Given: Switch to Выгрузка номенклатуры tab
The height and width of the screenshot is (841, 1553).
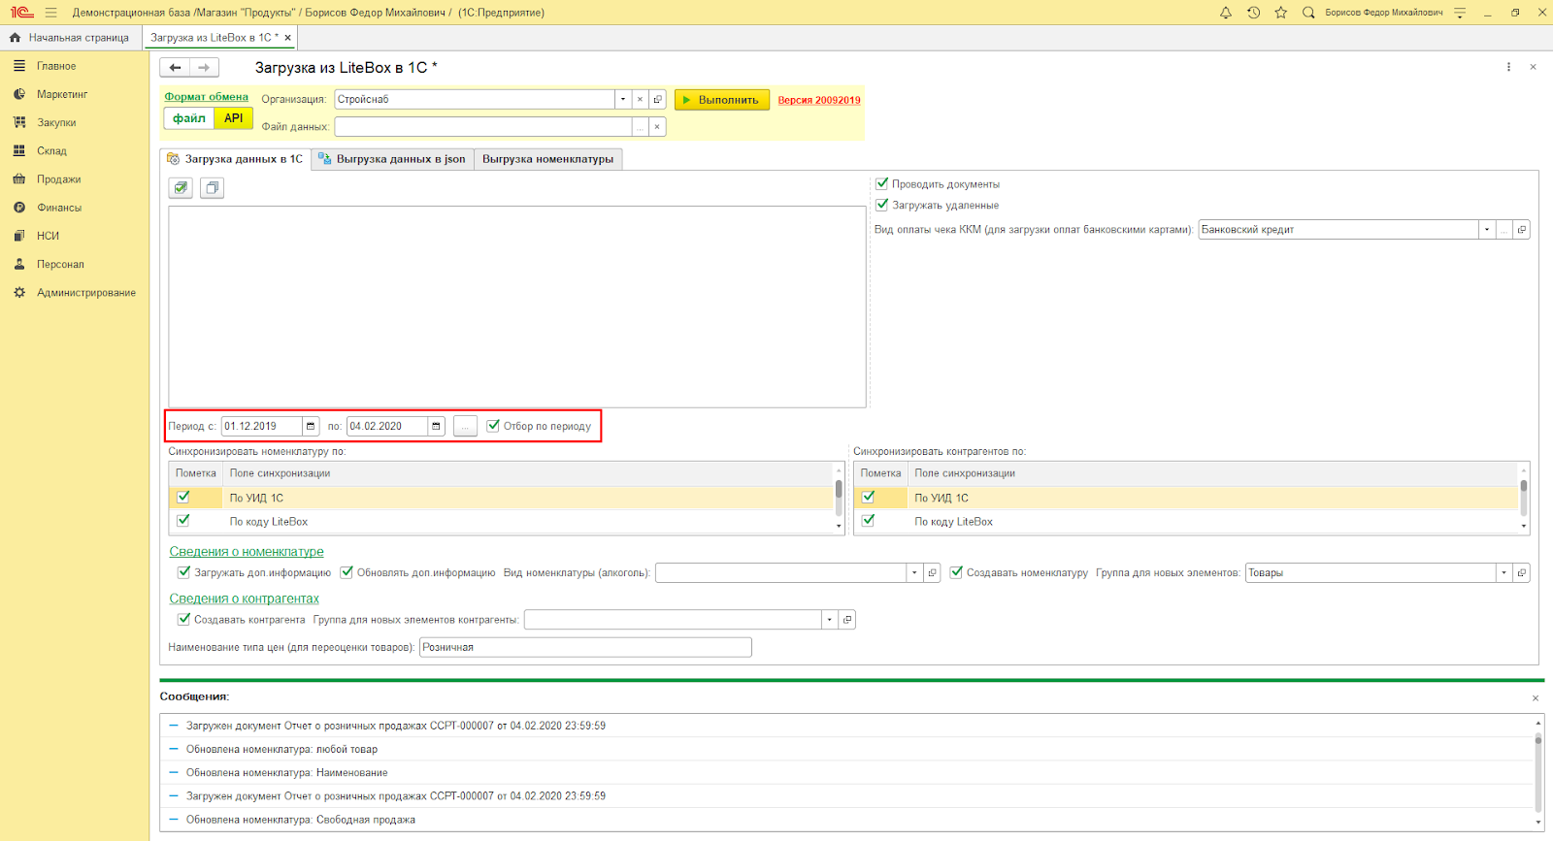Looking at the screenshot, I should pos(547,159).
